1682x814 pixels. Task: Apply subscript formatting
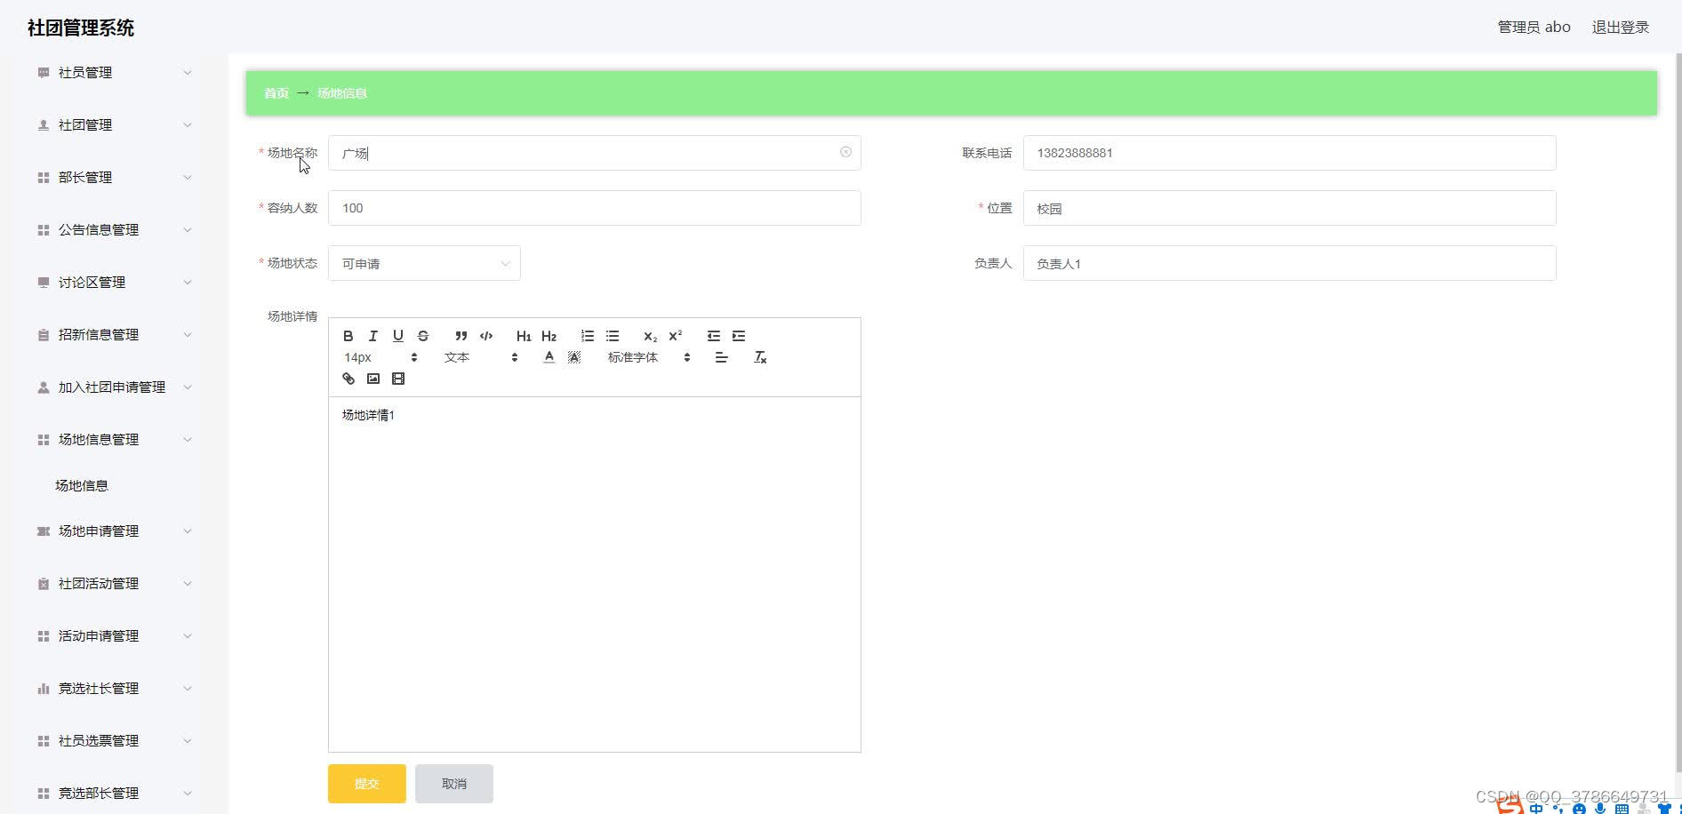click(x=650, y=336)
